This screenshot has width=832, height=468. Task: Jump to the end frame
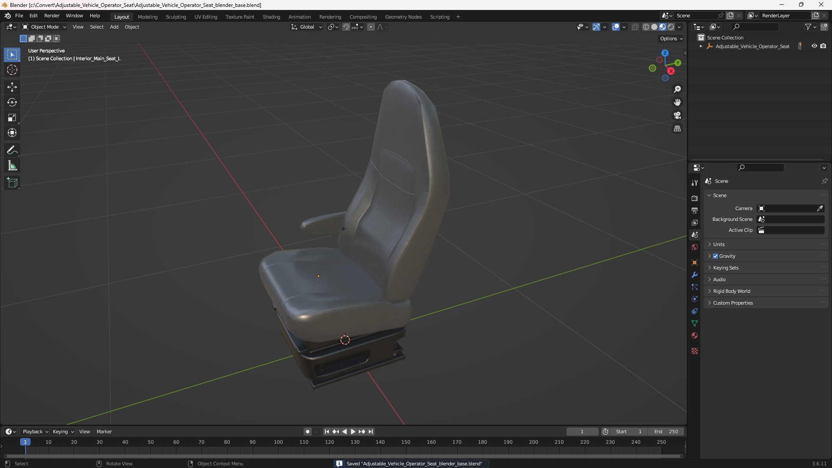tap(370, 432)
